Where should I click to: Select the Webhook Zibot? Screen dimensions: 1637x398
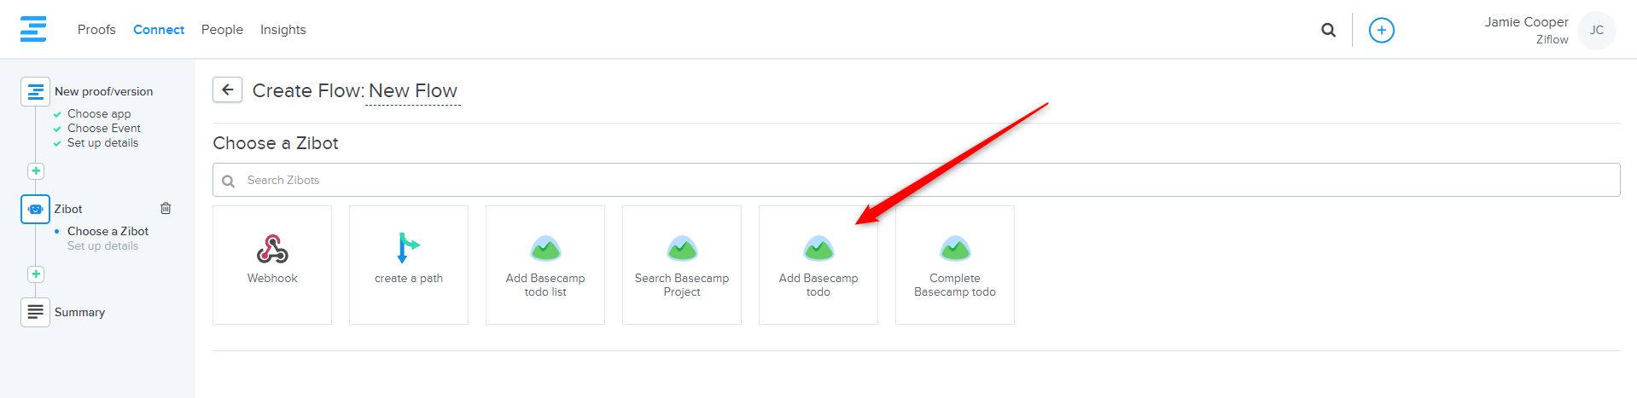tap(272, 264)
